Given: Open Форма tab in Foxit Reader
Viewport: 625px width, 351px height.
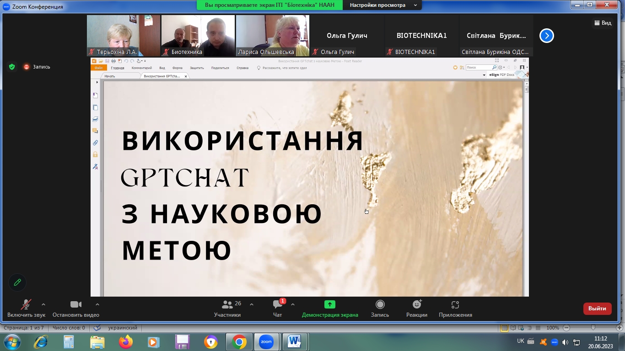Looking at the screenshot, I should (178, 68).
